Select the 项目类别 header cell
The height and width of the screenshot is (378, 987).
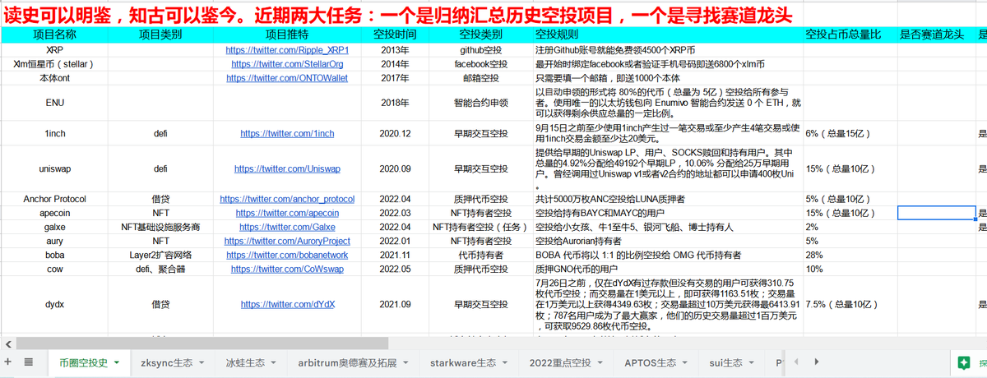[161, 35]
